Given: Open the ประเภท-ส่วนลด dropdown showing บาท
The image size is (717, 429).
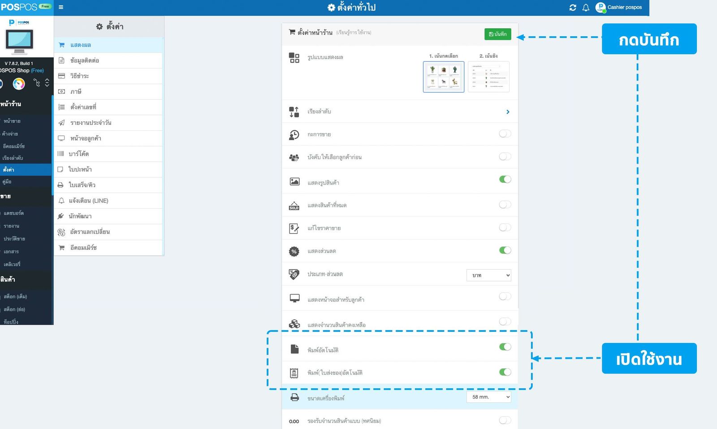Looking at the screenshot, I should pyautogui.click(x=488, y=275).
